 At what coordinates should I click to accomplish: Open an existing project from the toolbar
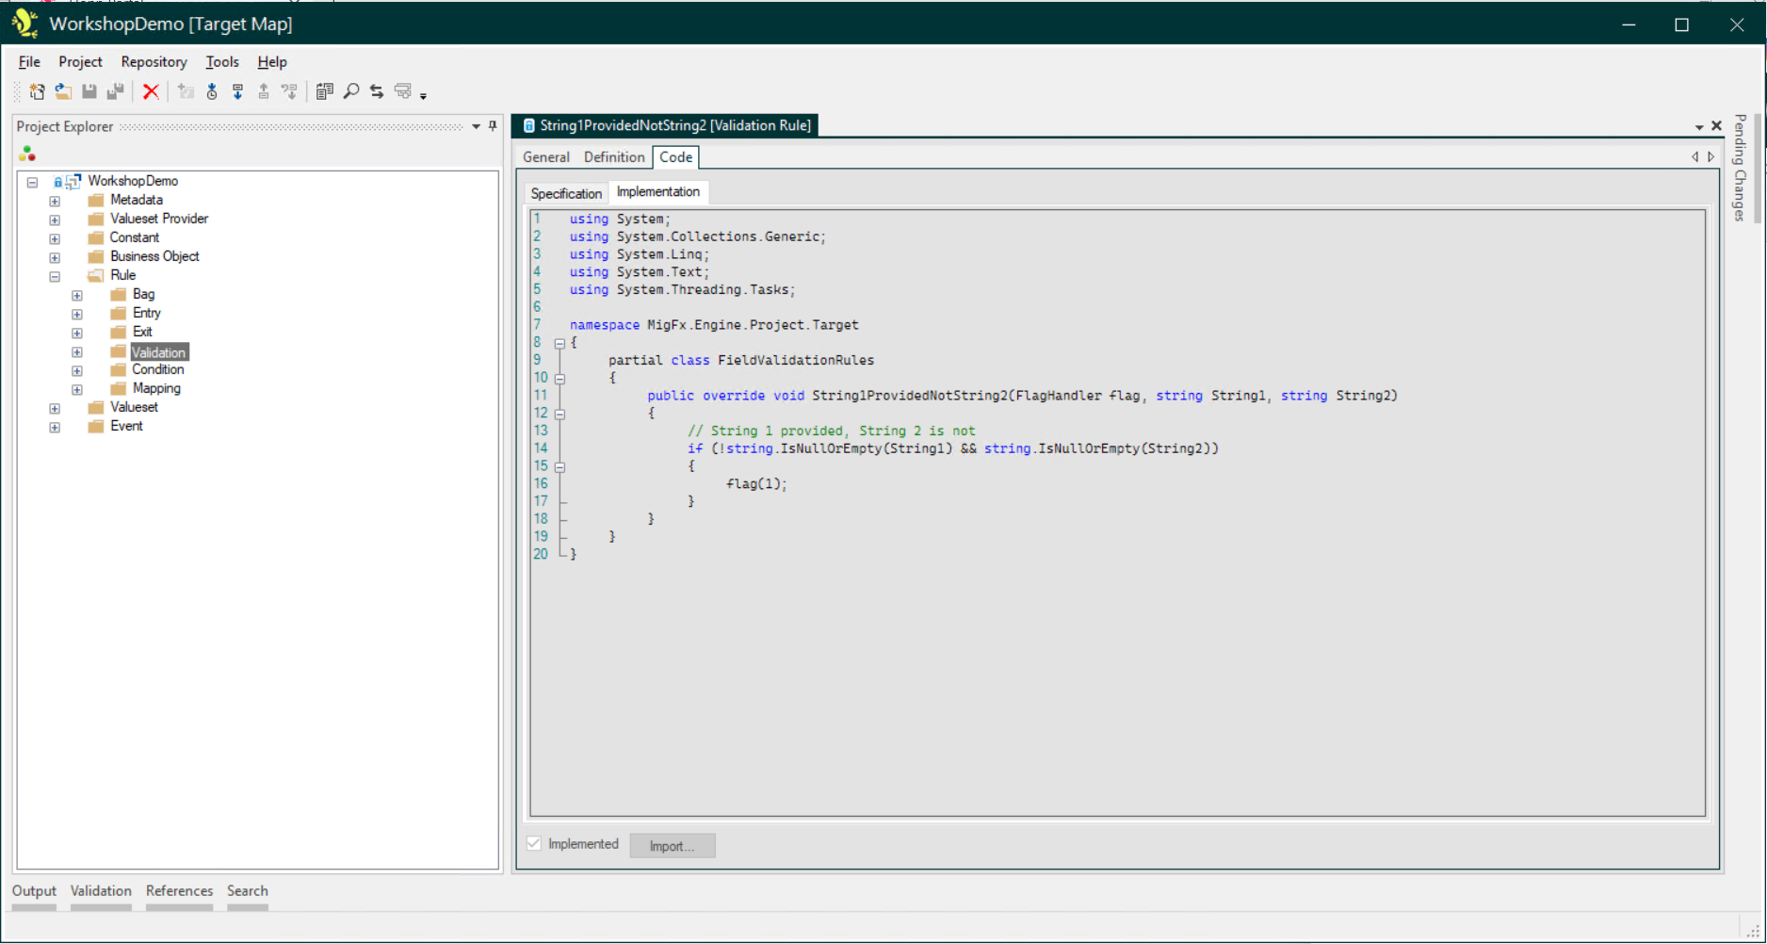coord(63,91)
